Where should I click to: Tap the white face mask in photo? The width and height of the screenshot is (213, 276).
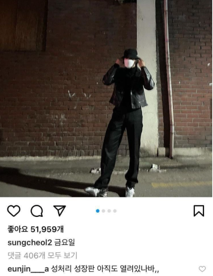pos(129,63)
